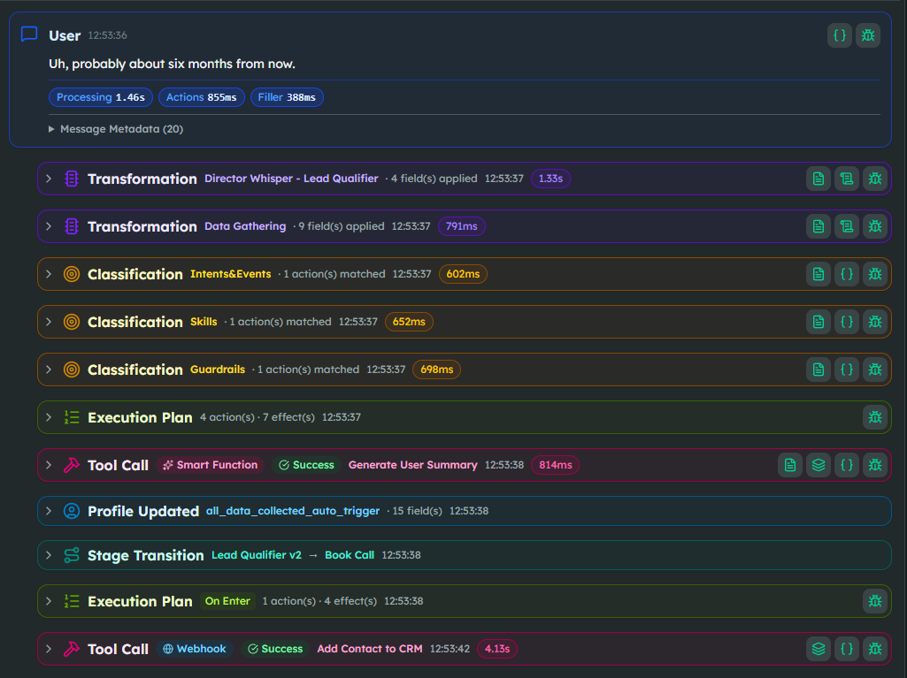Open document icon on Director Whisper Transformation row
Screen dimensions: 907x678
point(818,179)
